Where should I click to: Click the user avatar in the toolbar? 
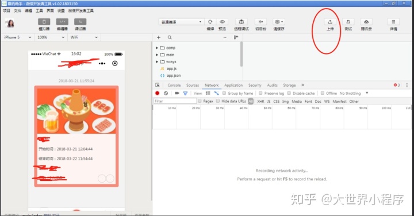pyautogui.click(x=10, y=23)
